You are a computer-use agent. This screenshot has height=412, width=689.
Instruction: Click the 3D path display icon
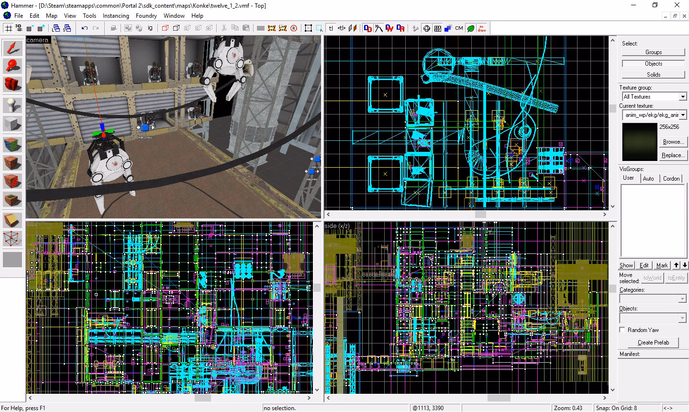(x=379, y=28)
